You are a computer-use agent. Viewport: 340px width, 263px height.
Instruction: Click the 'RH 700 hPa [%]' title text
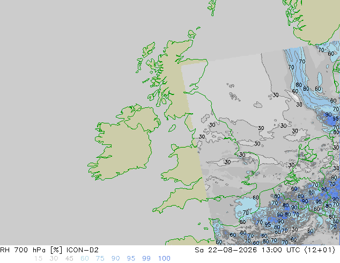click(x=31, y=250)
